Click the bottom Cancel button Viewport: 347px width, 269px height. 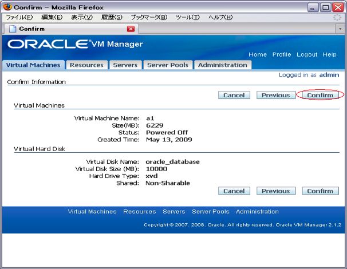(x=234, y=191)
